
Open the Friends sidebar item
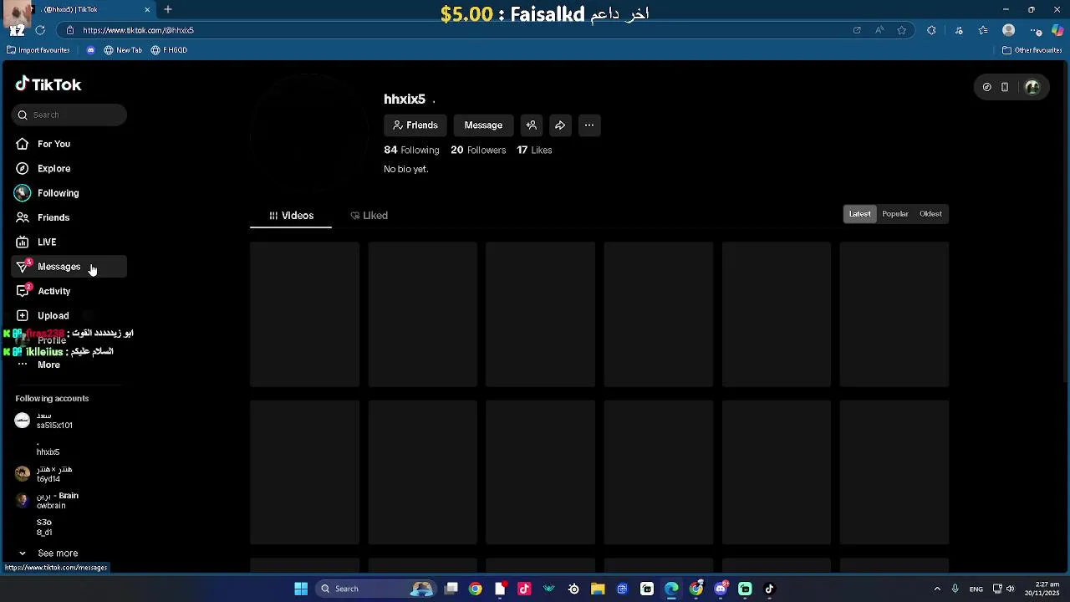point(69,217)
